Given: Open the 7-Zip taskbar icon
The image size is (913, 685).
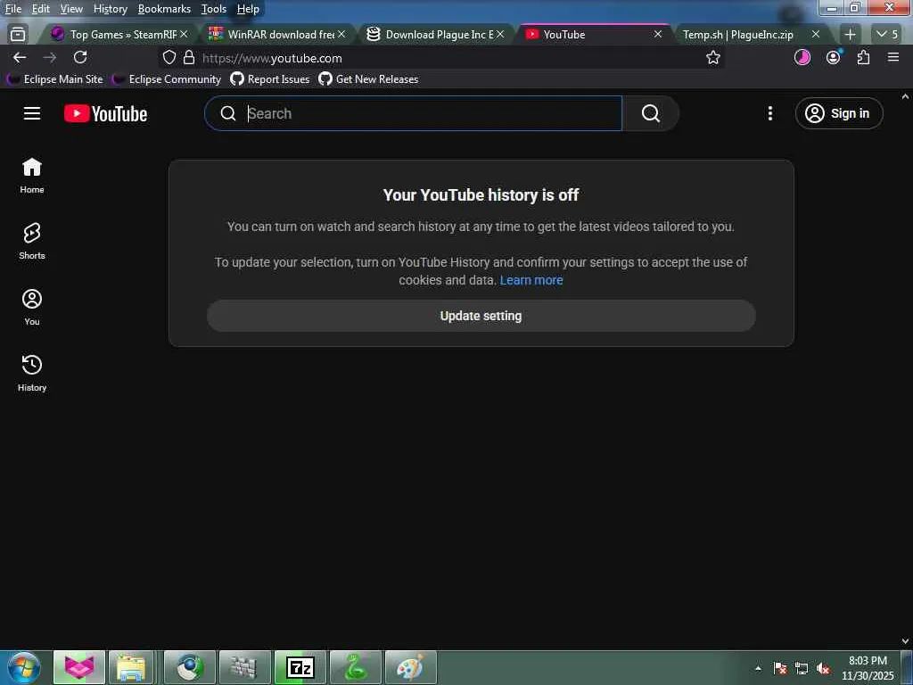Looking at the screenshot, I should tap(300, 667).
